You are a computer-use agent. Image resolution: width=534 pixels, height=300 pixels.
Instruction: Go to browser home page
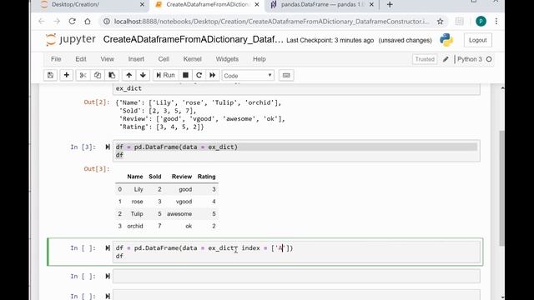(88, 22)
